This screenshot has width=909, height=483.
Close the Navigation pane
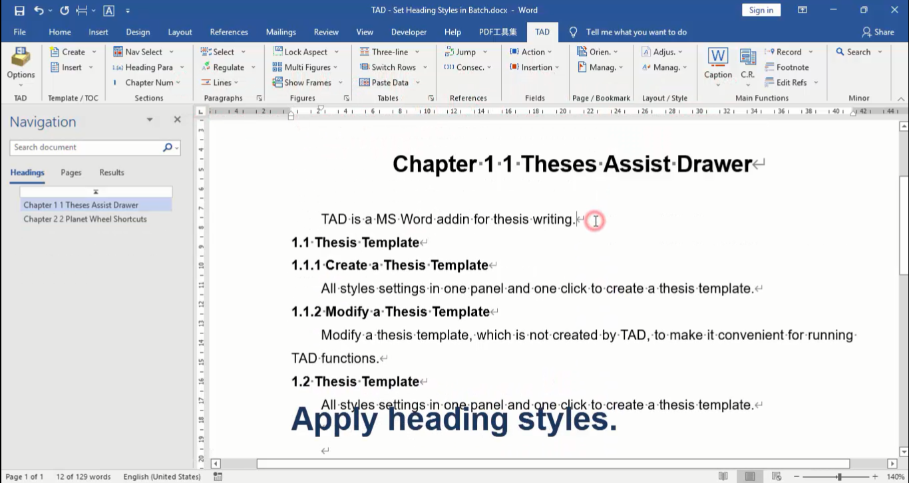(x=177, y=120)
